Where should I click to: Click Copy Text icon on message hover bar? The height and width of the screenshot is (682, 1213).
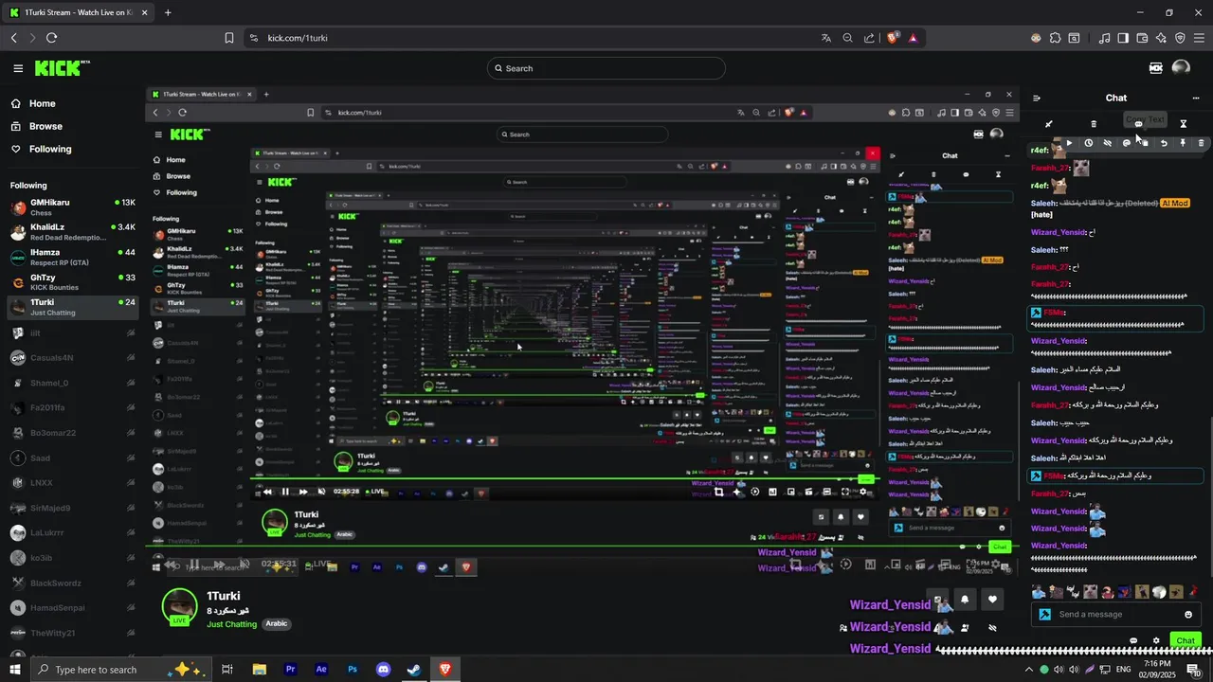(1145, 143)
